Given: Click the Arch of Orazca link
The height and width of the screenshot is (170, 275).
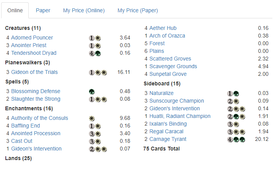Looking at the screenshot, I should (167, 36).
